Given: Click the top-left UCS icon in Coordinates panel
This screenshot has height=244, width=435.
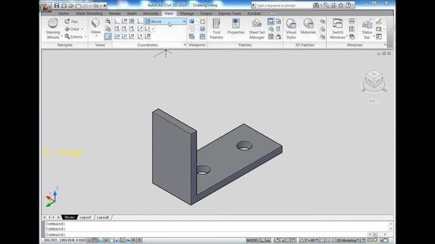Looking at the screenshot, I should (117, 21).
